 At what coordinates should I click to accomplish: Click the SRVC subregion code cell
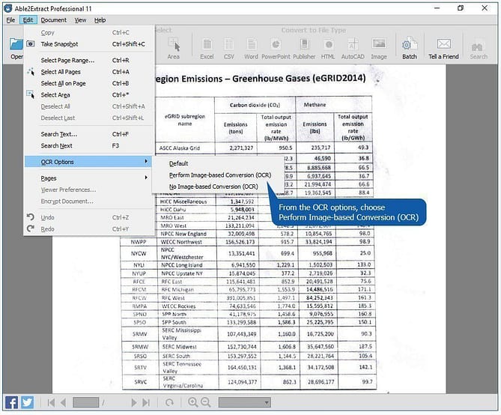click(141, 382)
